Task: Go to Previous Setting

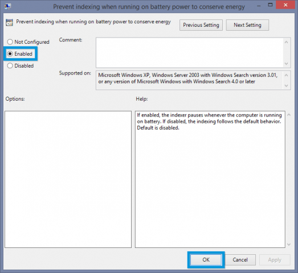Action: click(201, 25)
